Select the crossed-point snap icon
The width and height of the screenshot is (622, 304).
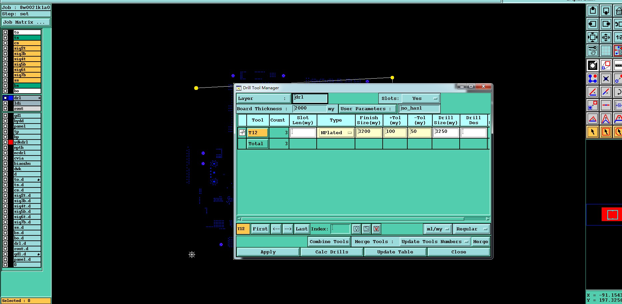coord(606,79)
